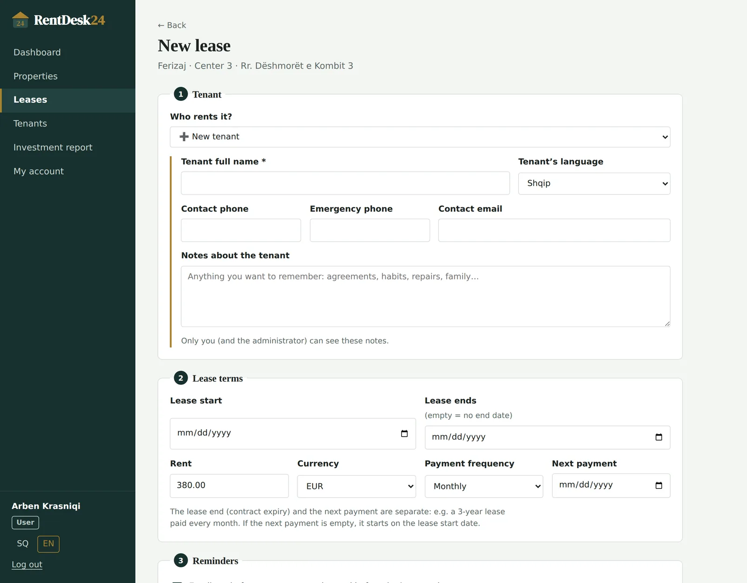The height and width of the screenshot is (583, 747).
Task: Click the notes textarea resize handle
Action: [667, 324]
